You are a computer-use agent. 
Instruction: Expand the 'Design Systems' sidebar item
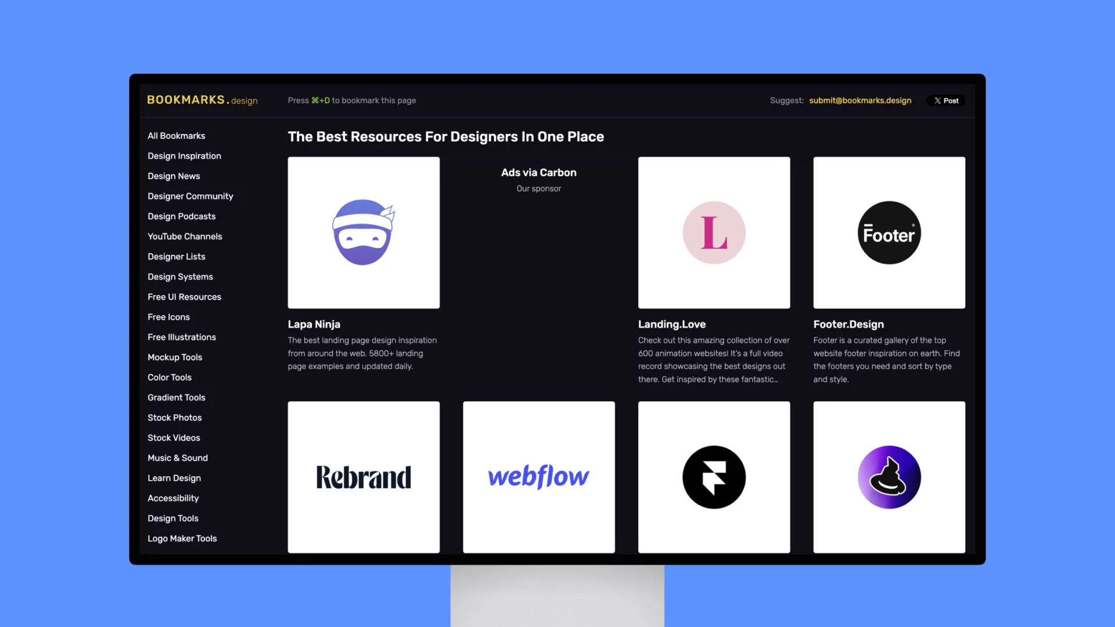[180, 276]
